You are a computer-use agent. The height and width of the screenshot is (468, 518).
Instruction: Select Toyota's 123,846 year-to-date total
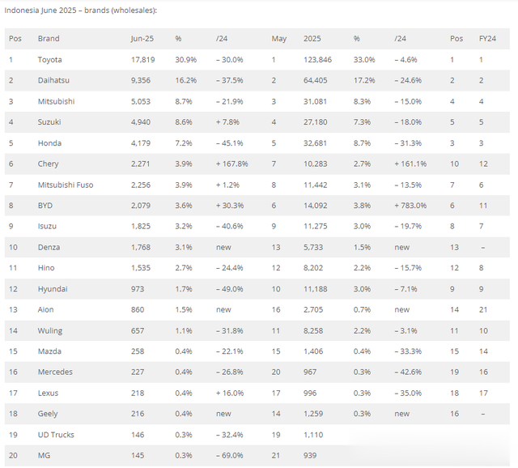click(317, 60)
